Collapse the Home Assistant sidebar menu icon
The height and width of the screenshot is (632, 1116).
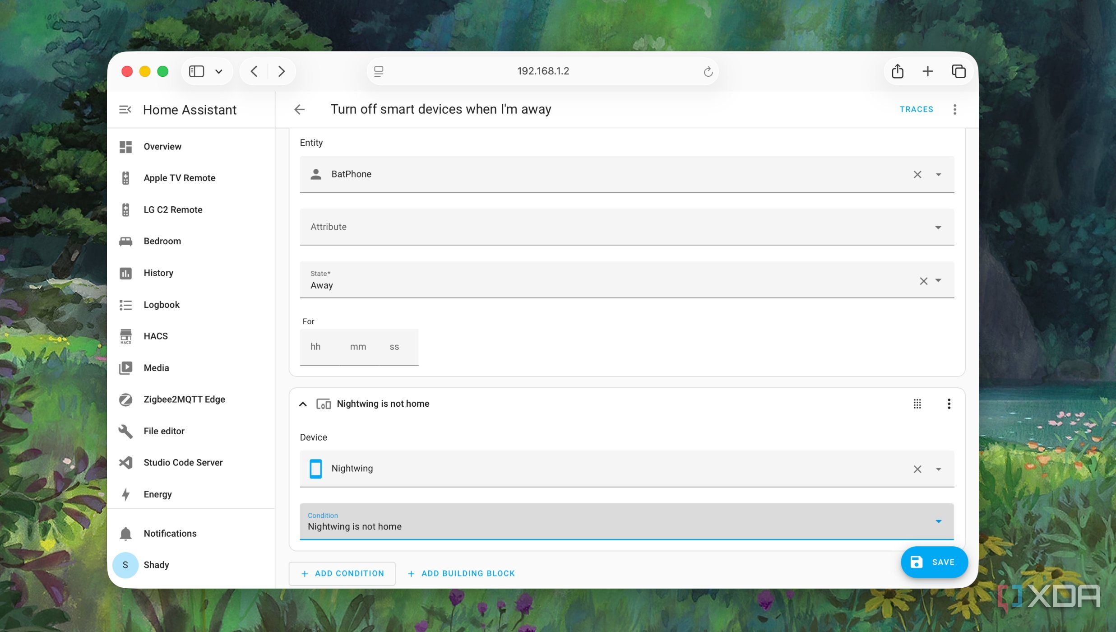125,110
